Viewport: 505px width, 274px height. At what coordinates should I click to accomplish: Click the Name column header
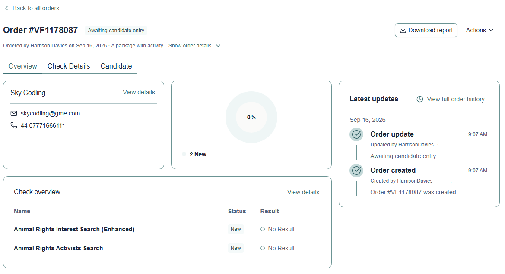coord(22,212)
